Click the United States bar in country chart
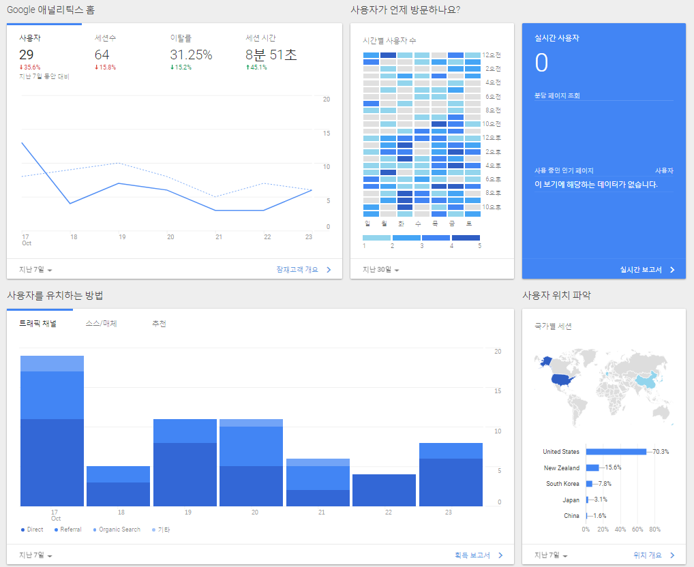The image size is (694, 567). coord(616,452)
